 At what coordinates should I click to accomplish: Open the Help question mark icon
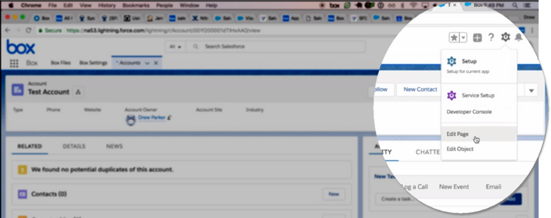[x=491, y=37]
